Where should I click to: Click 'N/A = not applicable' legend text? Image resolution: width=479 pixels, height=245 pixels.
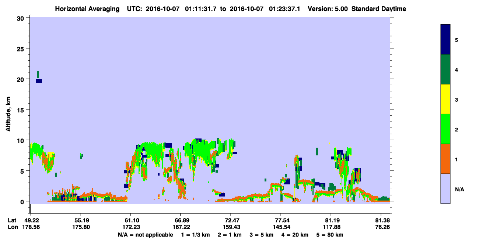[145, 235]
